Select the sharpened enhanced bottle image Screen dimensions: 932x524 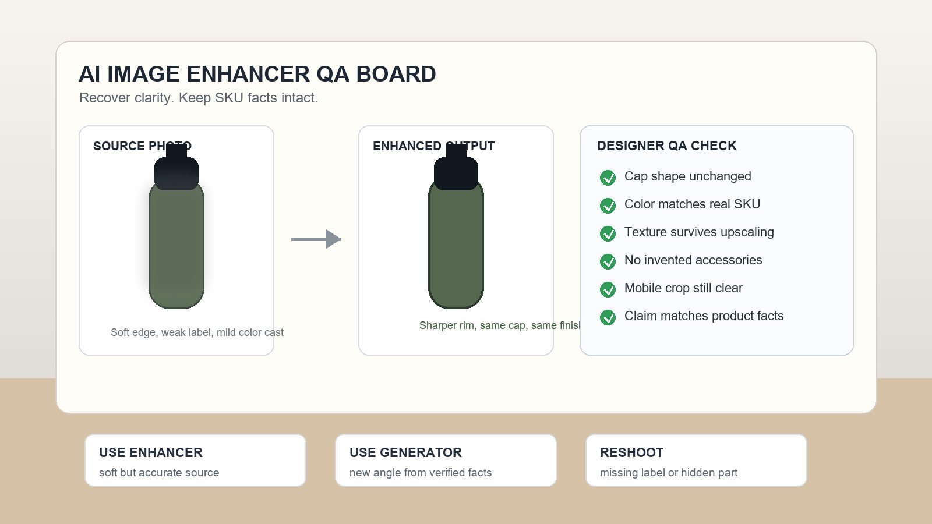point(456,226)
